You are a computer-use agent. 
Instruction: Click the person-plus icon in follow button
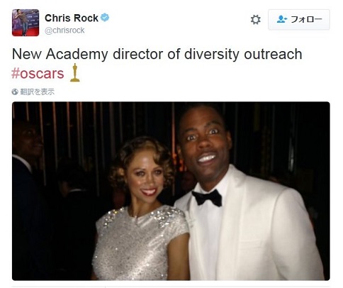point(282,19)
